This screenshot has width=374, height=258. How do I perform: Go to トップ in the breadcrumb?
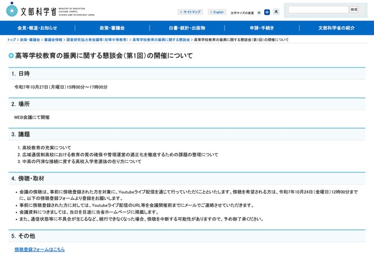click(x=11, y=40)
